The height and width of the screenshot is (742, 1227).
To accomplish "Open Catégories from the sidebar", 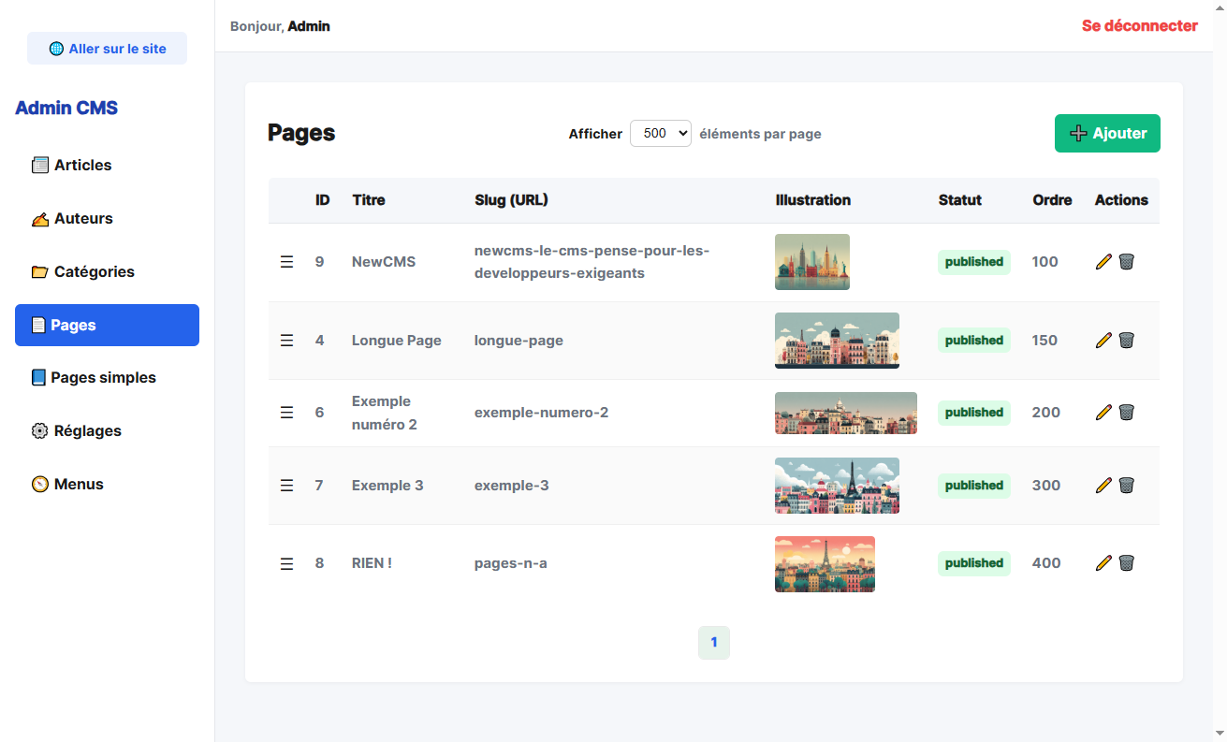I will pyautogui.click(x=94, y=271).
